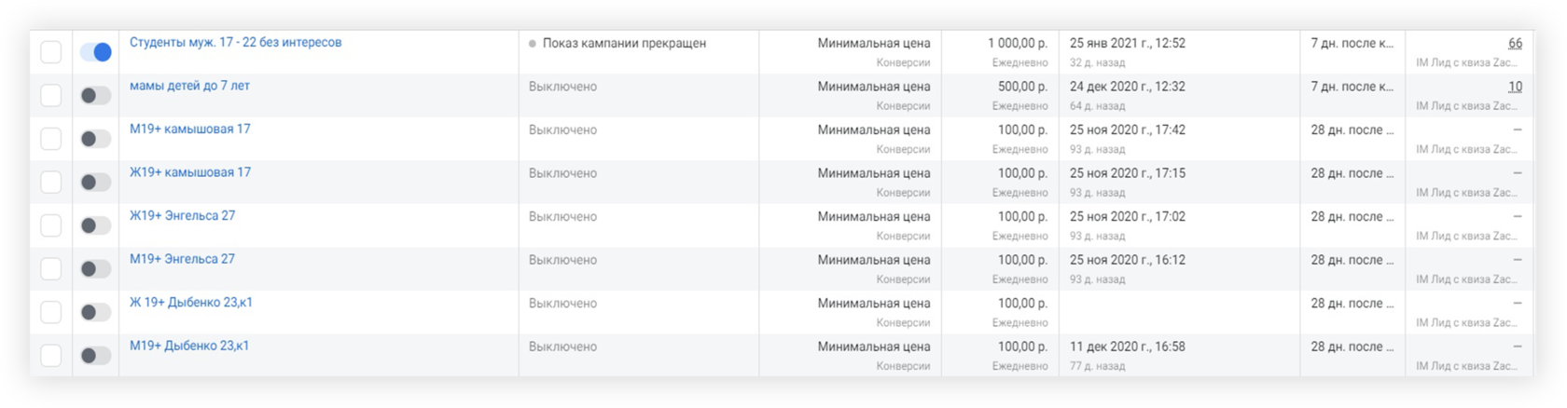
Task: Click the М19+ Дыбенко 23,к1 name link
Action: pyautogui.click(x=188, y=346)
